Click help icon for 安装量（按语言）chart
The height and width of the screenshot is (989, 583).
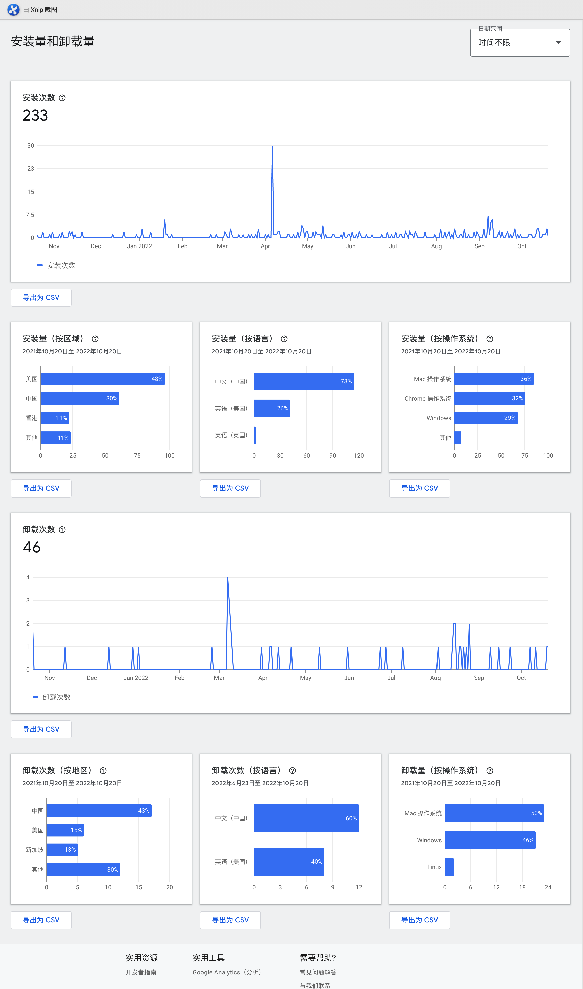point(284,338)
